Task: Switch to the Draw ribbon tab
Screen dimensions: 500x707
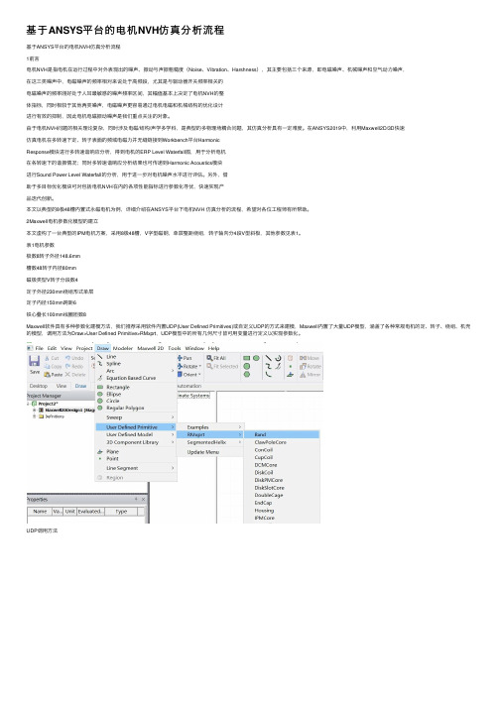Action: pos(80,386)
